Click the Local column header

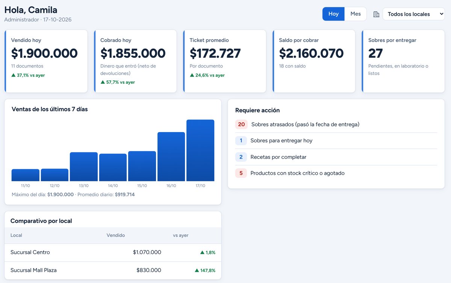[16, 235]
